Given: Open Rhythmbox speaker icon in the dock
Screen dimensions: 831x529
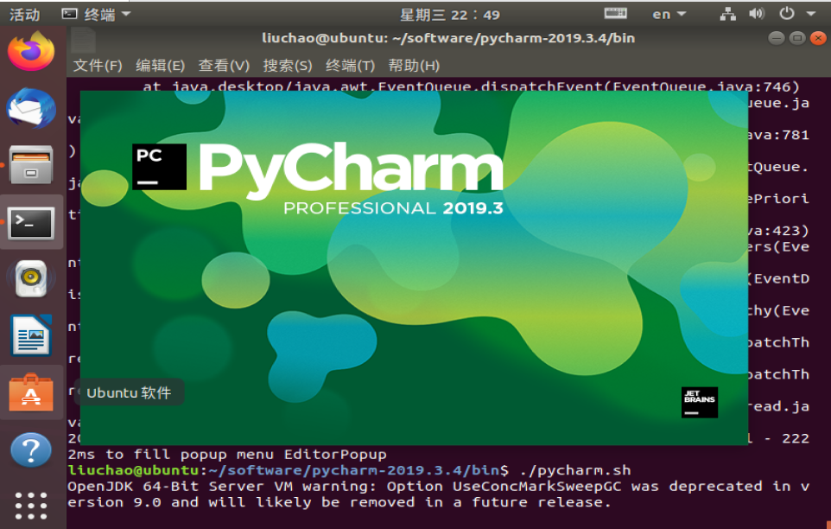Looking at the screenshot, I should coord(31,278).
